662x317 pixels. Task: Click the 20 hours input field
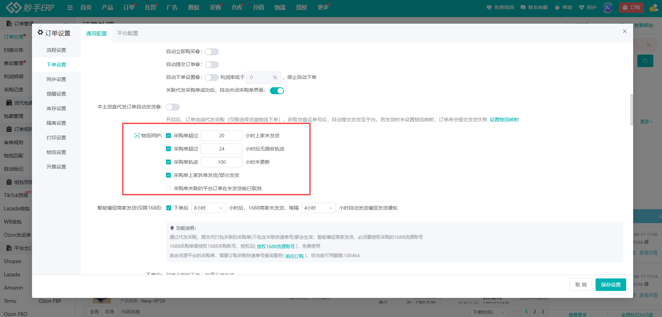tap(222, 136)
